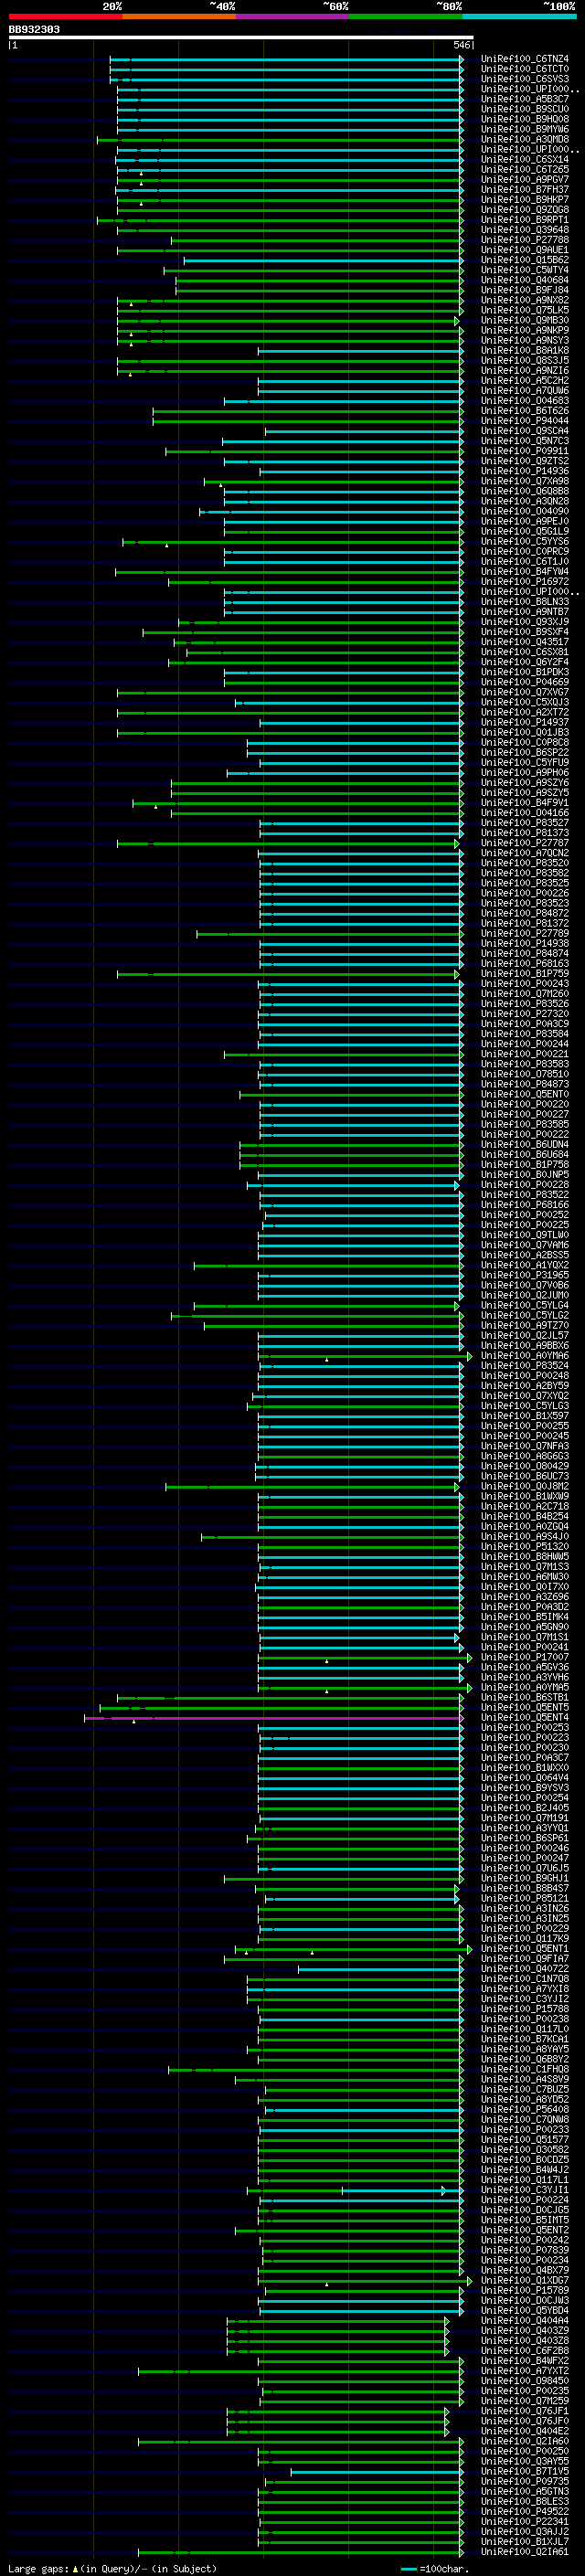Click the UniRef100_B6T626 label
The image size is (585, 2576).
pyautogui.click(x=525, y=411)
